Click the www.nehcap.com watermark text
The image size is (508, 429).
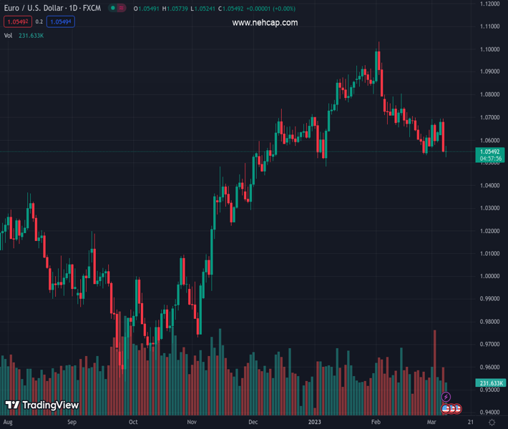pos(265,23)
